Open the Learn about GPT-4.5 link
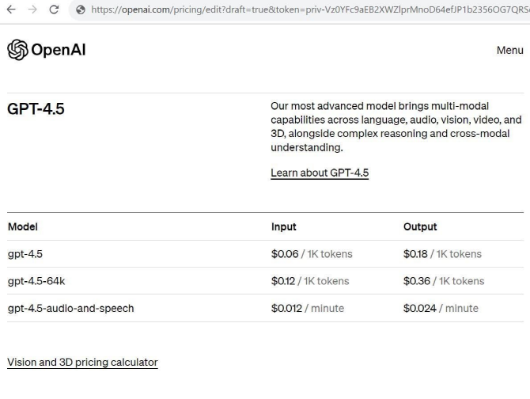 pyautogui.click(x=320, y=173)
